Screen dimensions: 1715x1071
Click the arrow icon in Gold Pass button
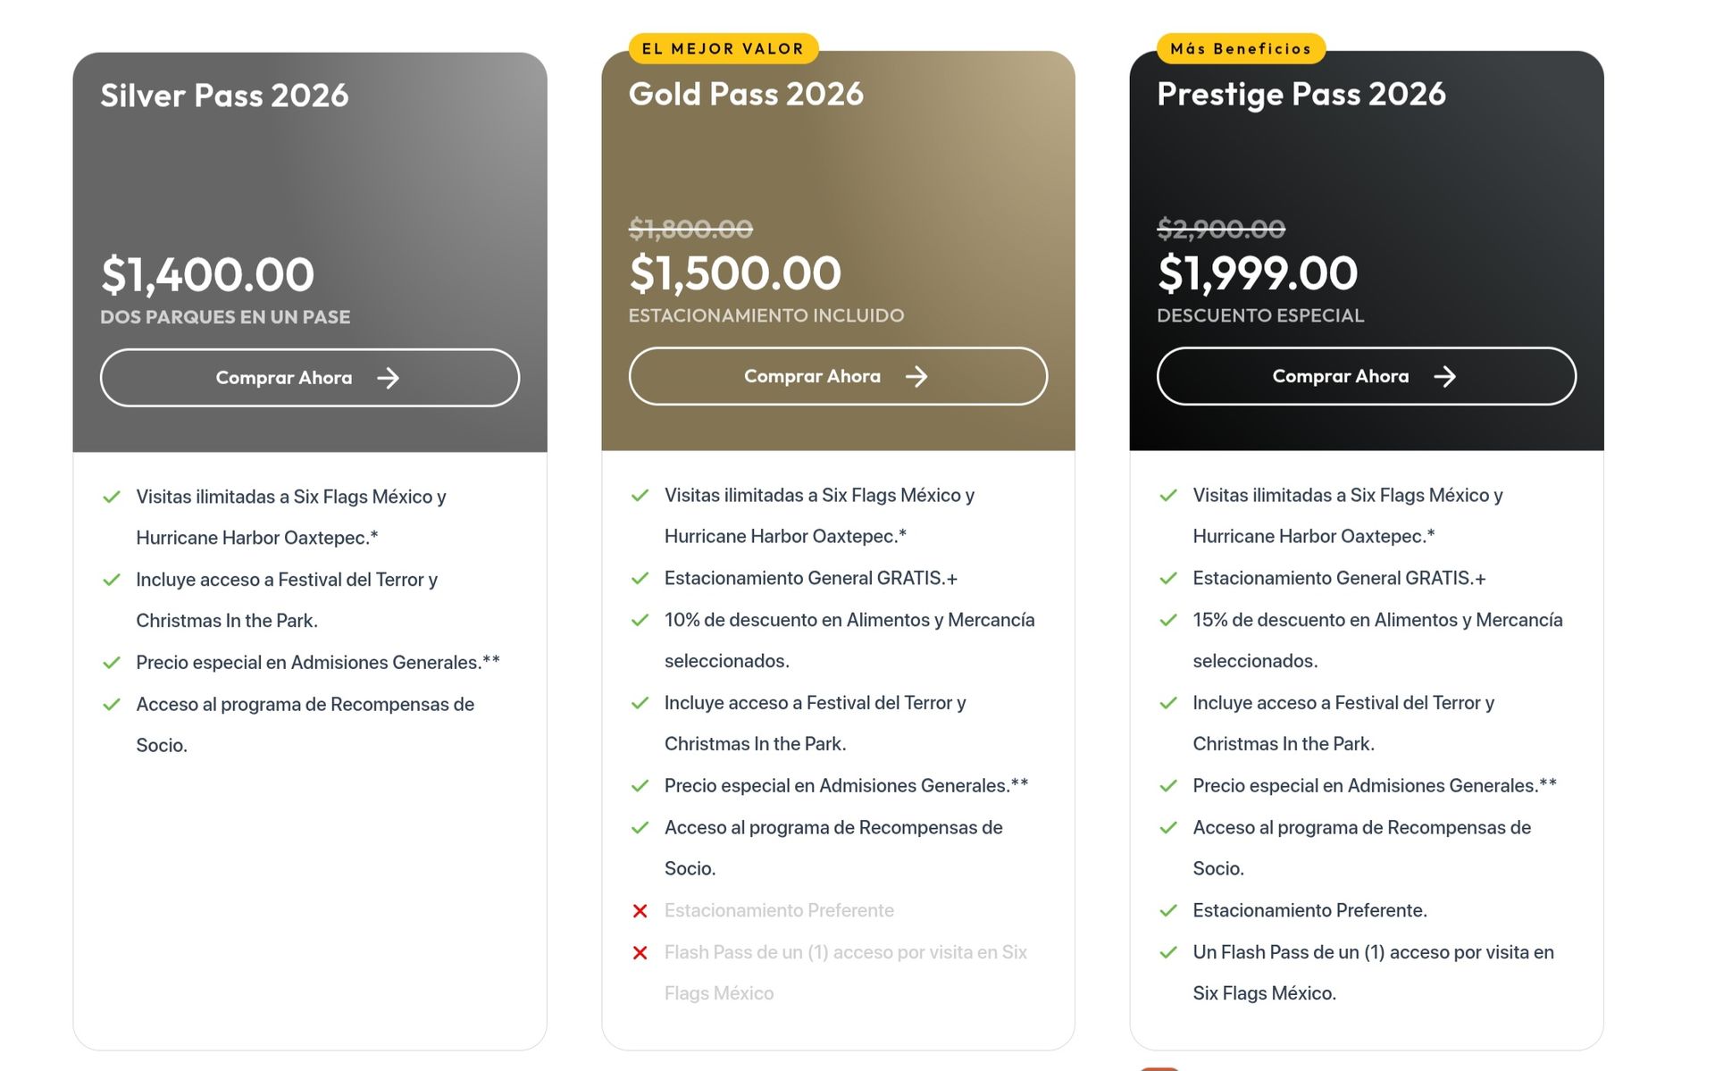click(916, 376)
